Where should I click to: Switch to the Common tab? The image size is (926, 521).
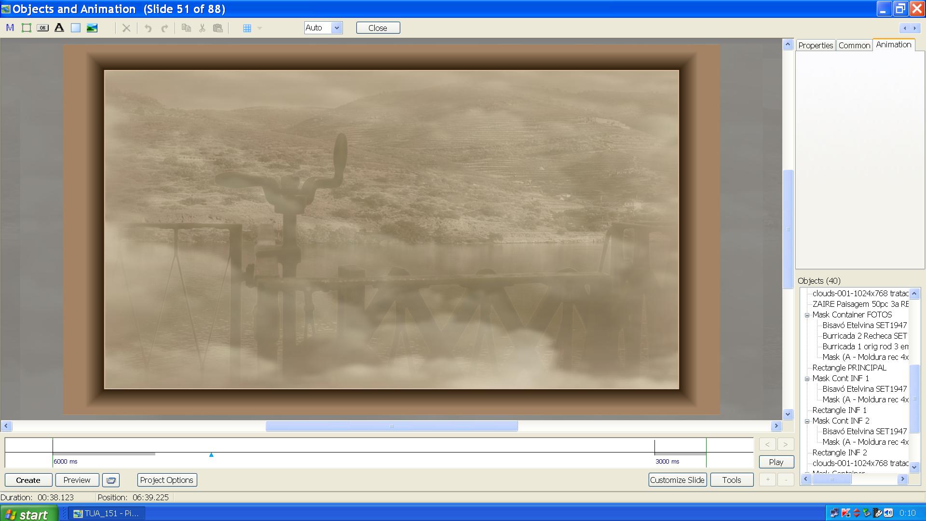pos(854,45)
